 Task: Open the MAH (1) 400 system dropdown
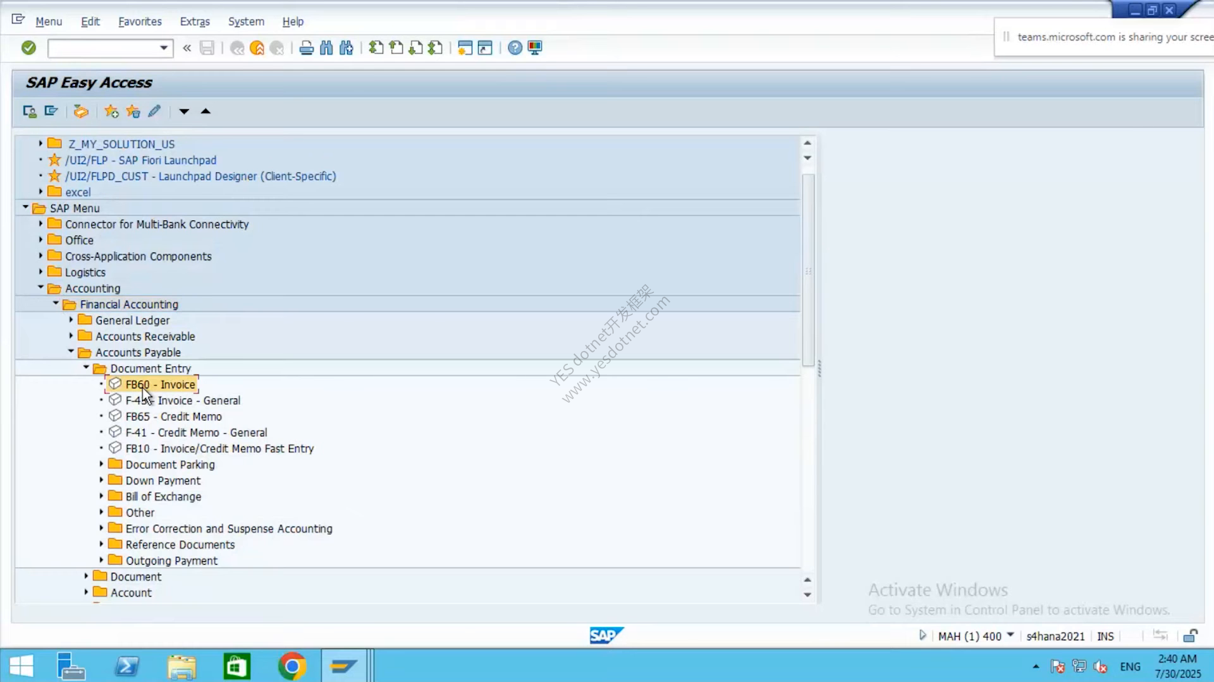pos(1010,635)
